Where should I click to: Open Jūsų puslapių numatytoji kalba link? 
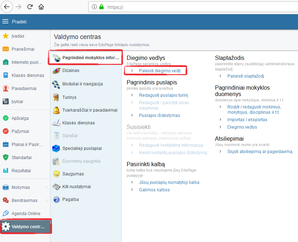tap(169, 182)
